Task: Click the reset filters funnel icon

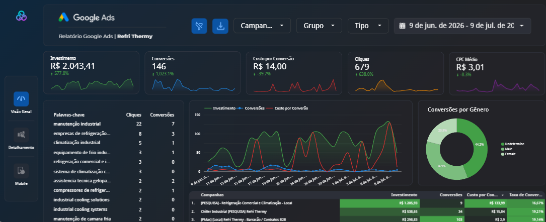Action: pyautogui.click(x=199, y=26)
